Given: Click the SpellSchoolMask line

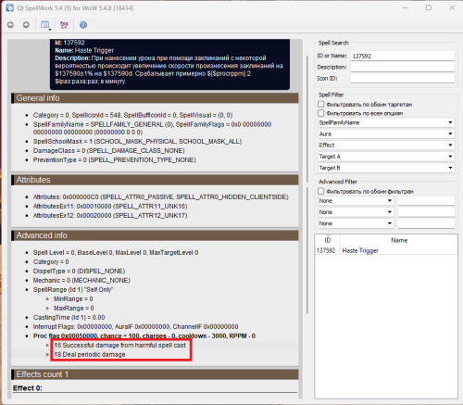Looking at the screenshot, I should click(137, 141).
